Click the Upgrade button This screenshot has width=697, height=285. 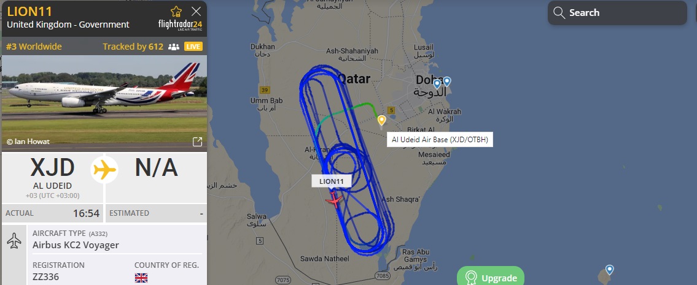(x=491, y=276)
